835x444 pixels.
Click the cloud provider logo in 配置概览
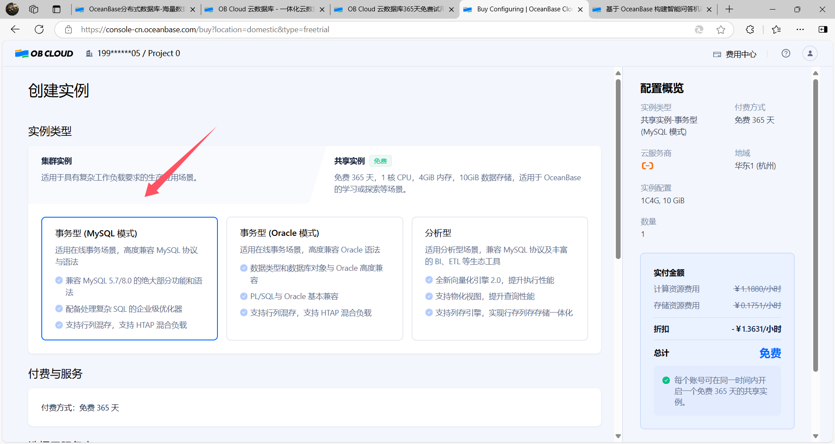pos(648,166)
